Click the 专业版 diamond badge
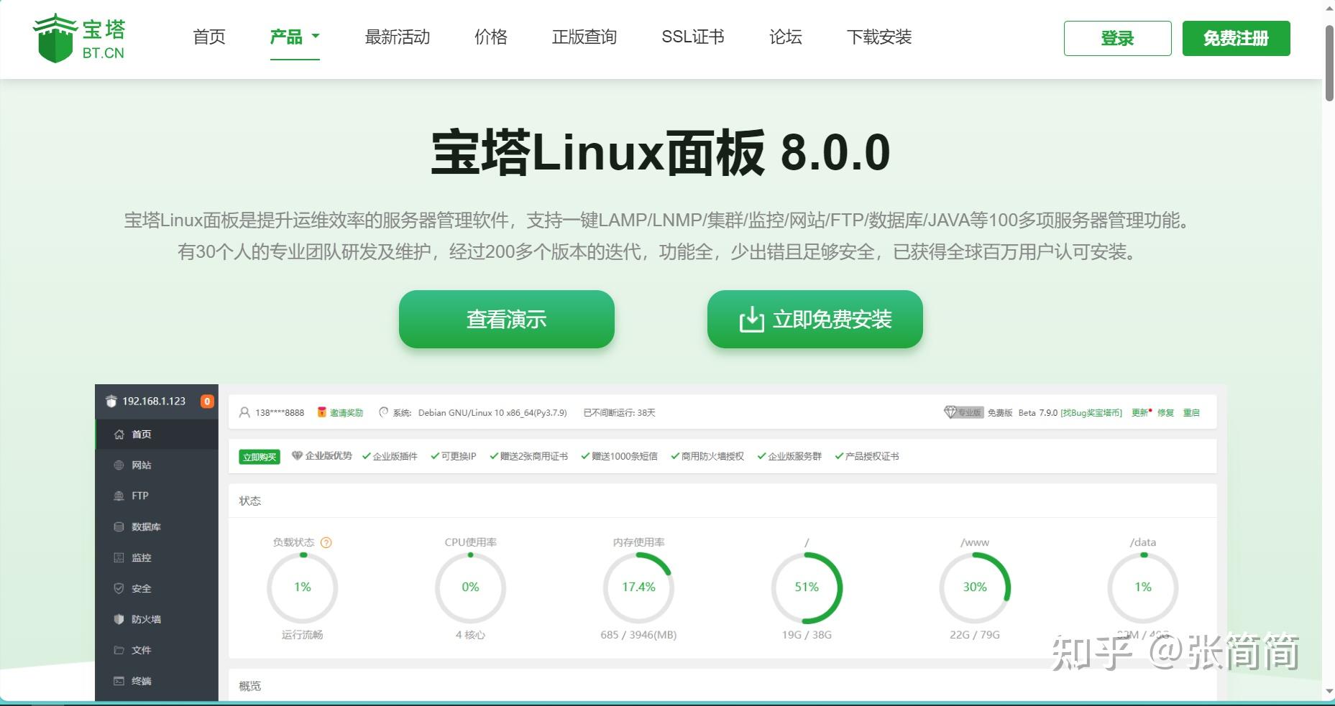This screenshot has height=706, width=1335. click(963, 412)
